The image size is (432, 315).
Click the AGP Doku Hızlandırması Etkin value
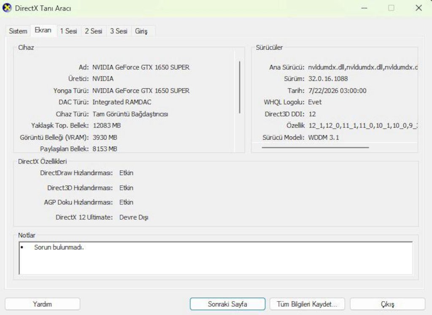pyautogui.click(x=126, y=202)
